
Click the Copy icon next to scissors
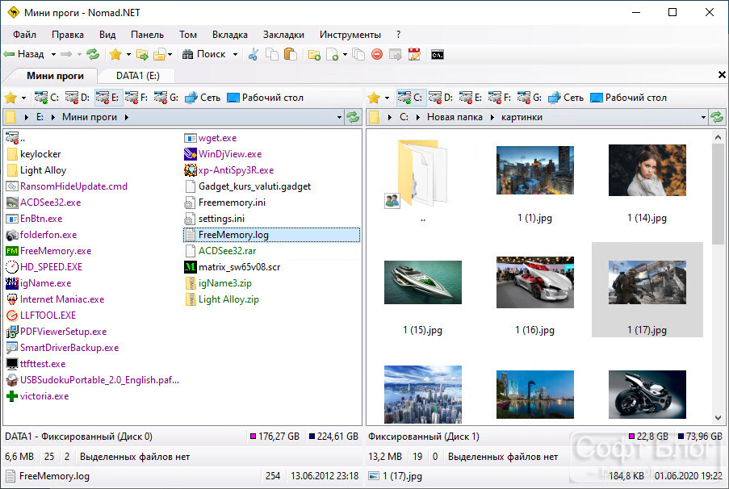tap(272, 54)
